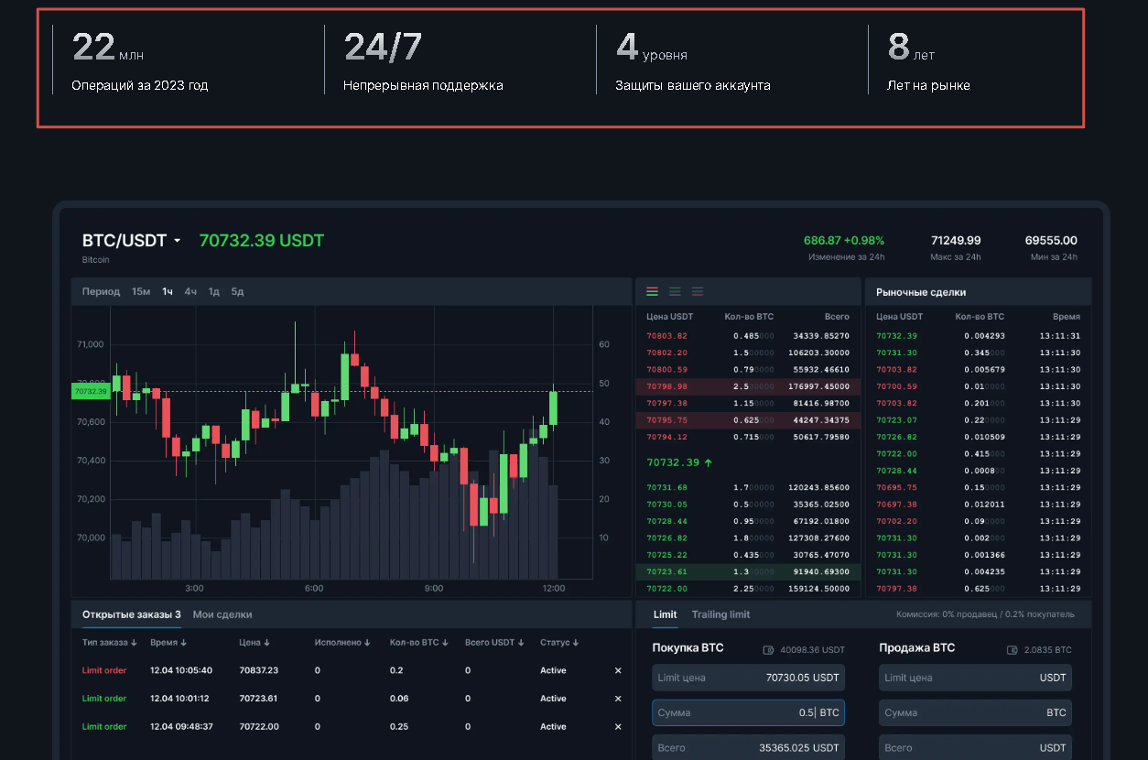Click the 70732.39 USDT current price header
The image size is (1148, 760).
click(262, 241)
